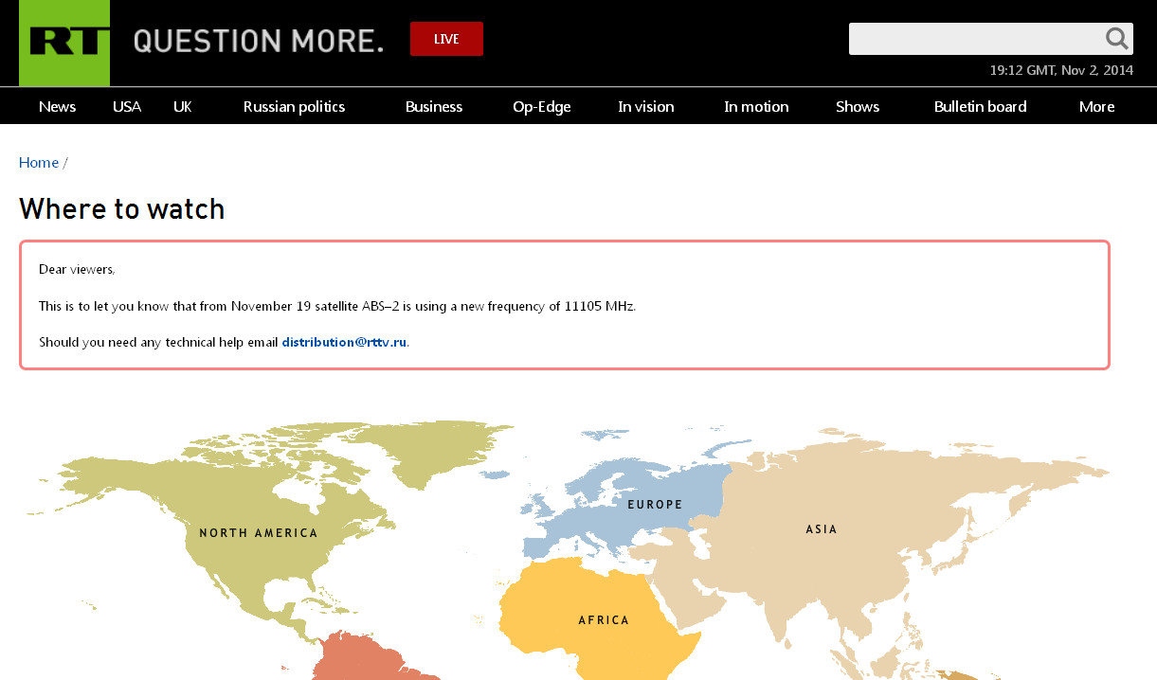Select Africa region on the map
The height and width of the screenshot is (680, 1157).
[x=604, y=620]
